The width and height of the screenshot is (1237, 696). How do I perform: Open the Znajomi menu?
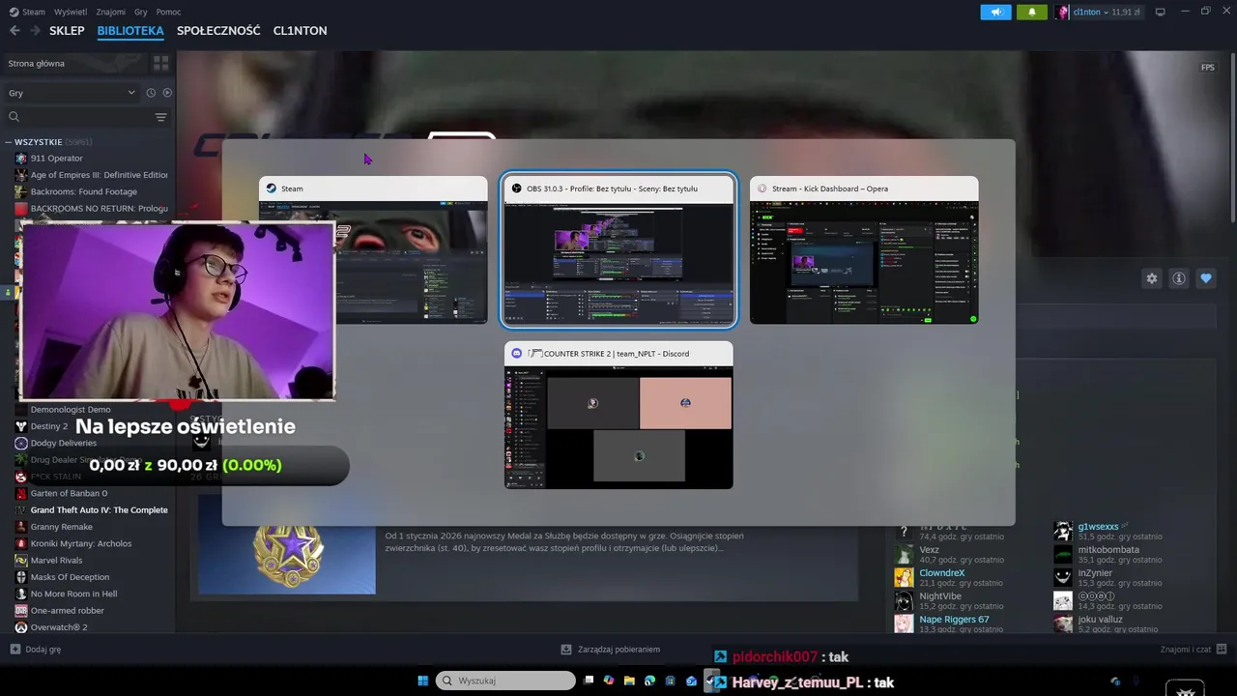pyautogui.click(x=110, y=12)
